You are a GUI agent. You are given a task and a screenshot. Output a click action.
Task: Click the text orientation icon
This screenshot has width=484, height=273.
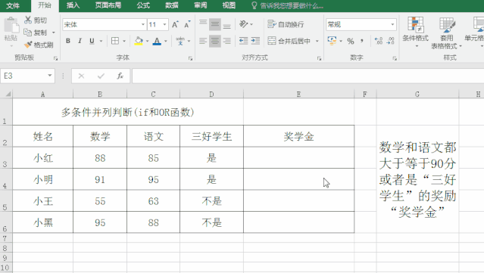click(x=244, y=24)
